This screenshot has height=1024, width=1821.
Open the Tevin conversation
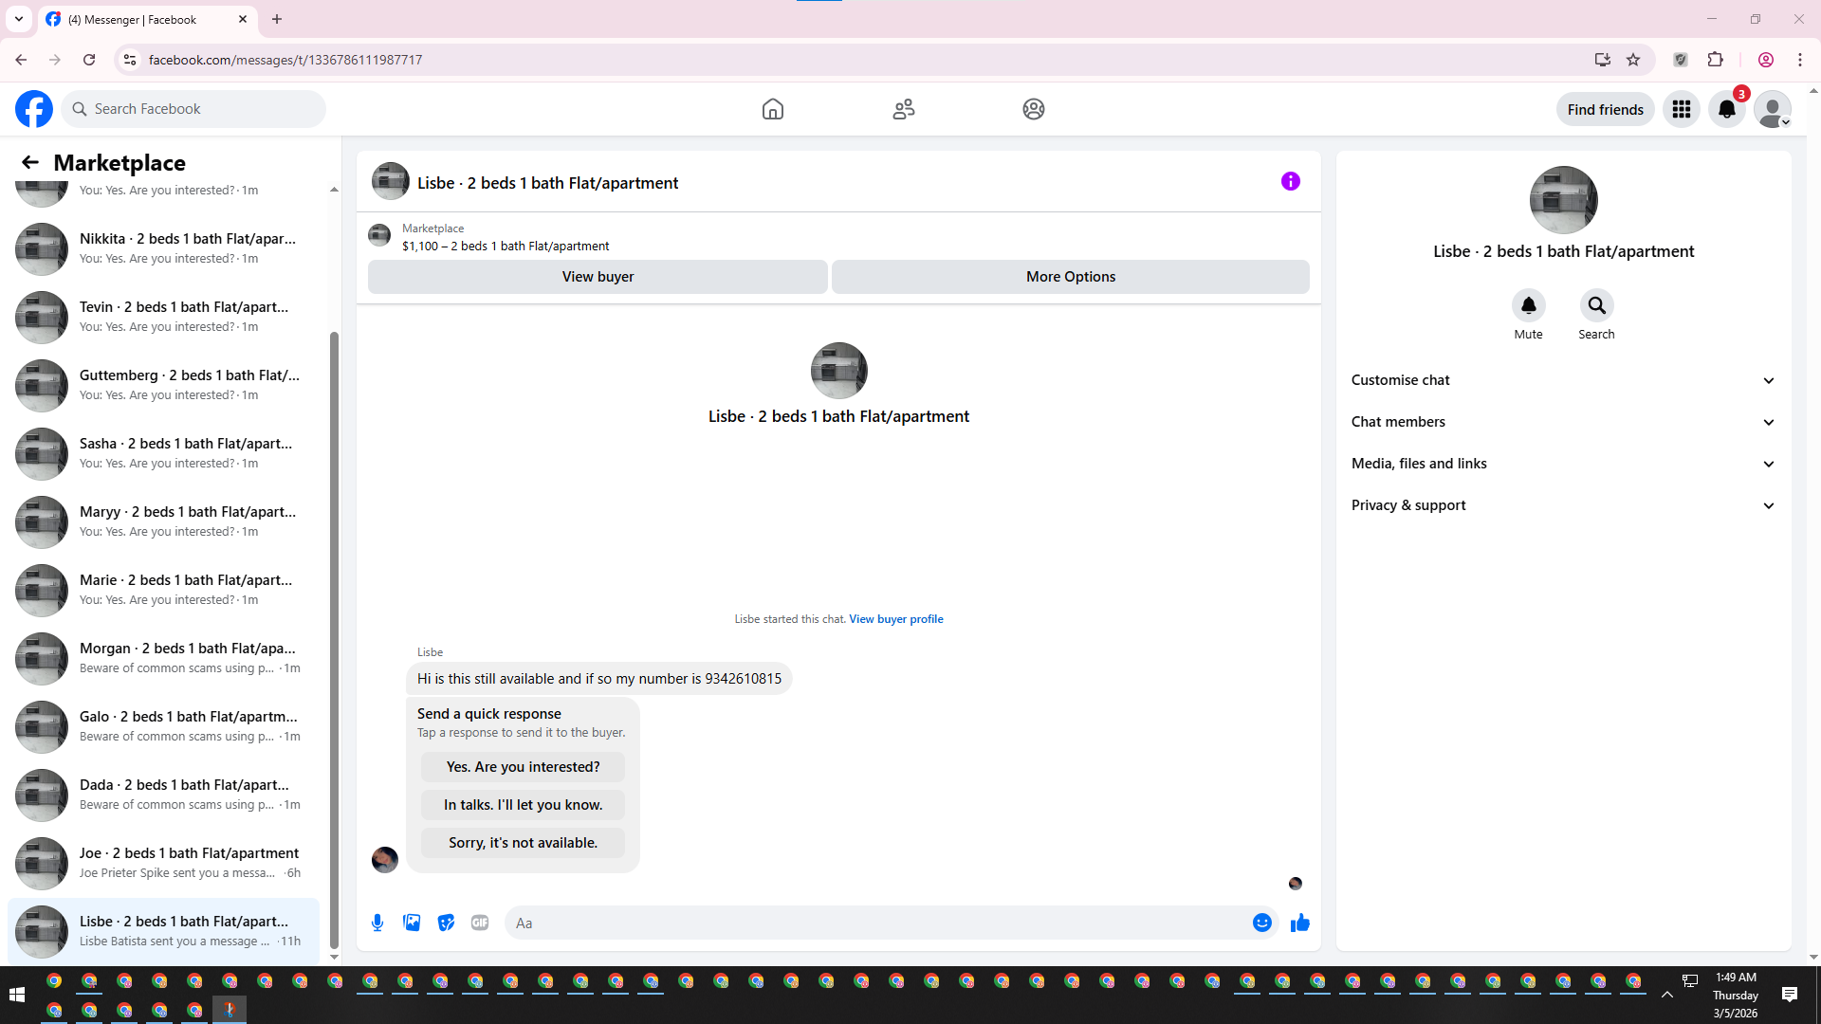click(163, 317)
